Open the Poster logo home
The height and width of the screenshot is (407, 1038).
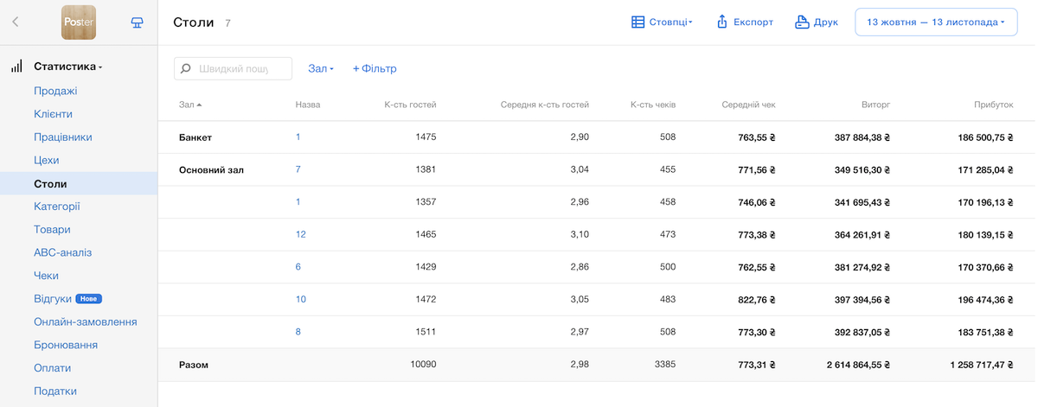click(79, 22)
